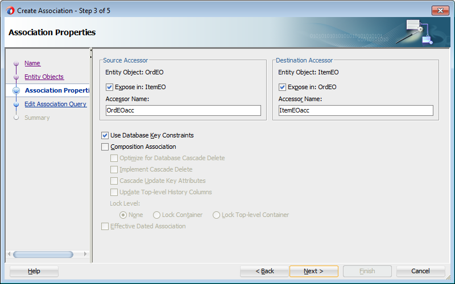Enable Composition Association checkbox
This screenshot has width=455, height=284.
(105, 147)
